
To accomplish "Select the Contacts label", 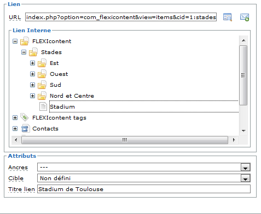I will (x=45, y=129).
